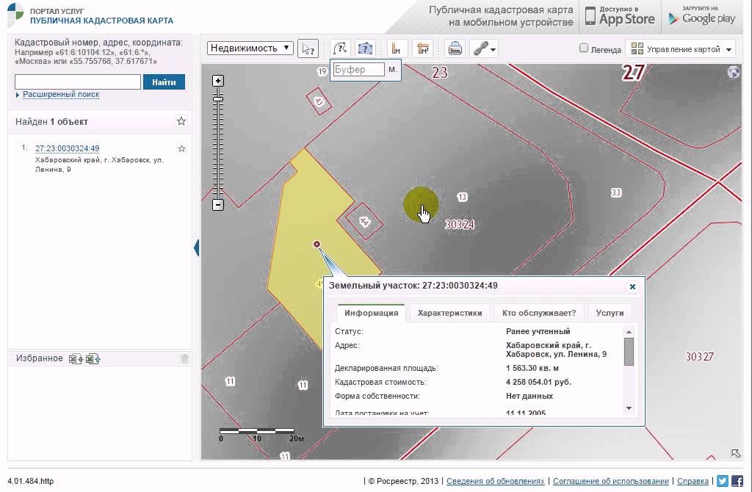Screen dimensions: 752x492
Task: Click the parcel marker point on map
Action: coord(317,244)
